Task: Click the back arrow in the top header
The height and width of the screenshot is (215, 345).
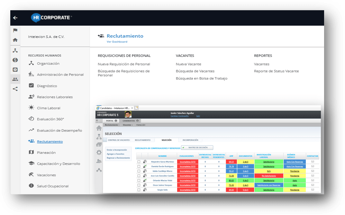Action: point(15,18)
